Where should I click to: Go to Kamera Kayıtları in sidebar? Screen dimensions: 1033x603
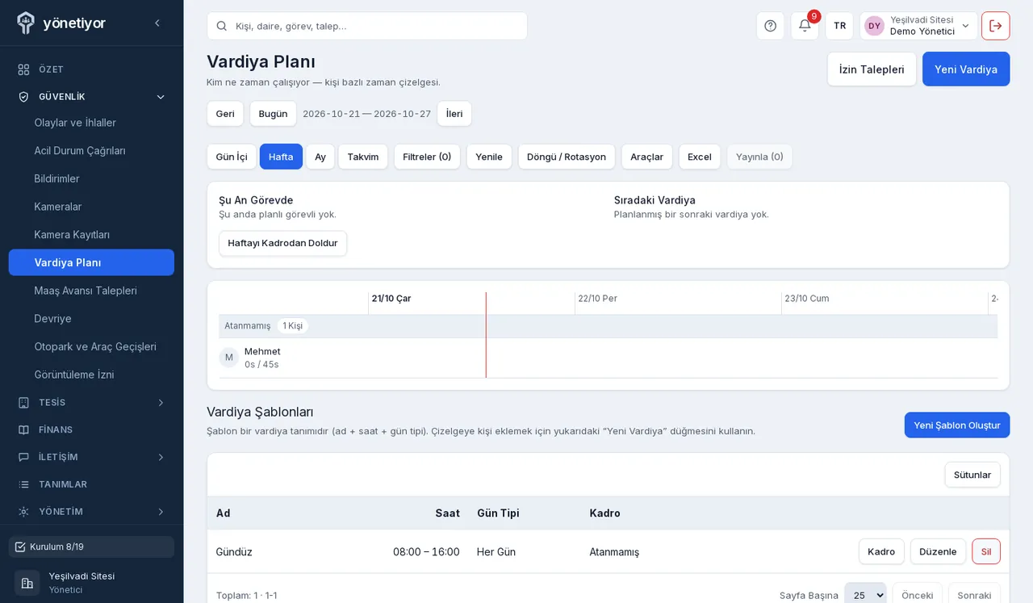click(91, 235)
